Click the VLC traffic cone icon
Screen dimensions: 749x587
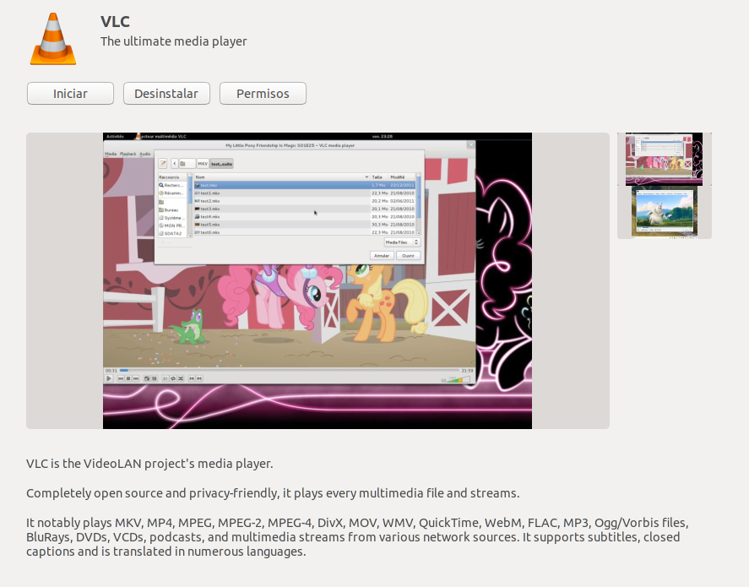coord(53,39)
